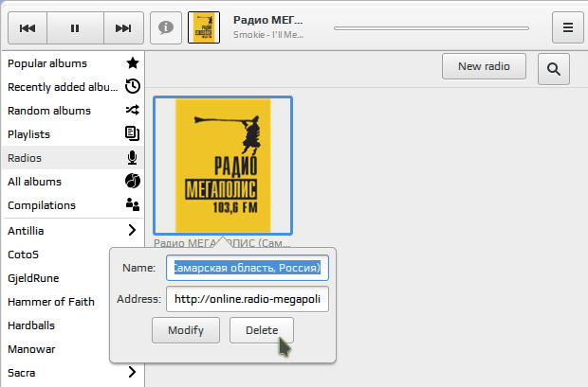
Task: Click inside the radio Name field
Action: (x=248, y=268)
